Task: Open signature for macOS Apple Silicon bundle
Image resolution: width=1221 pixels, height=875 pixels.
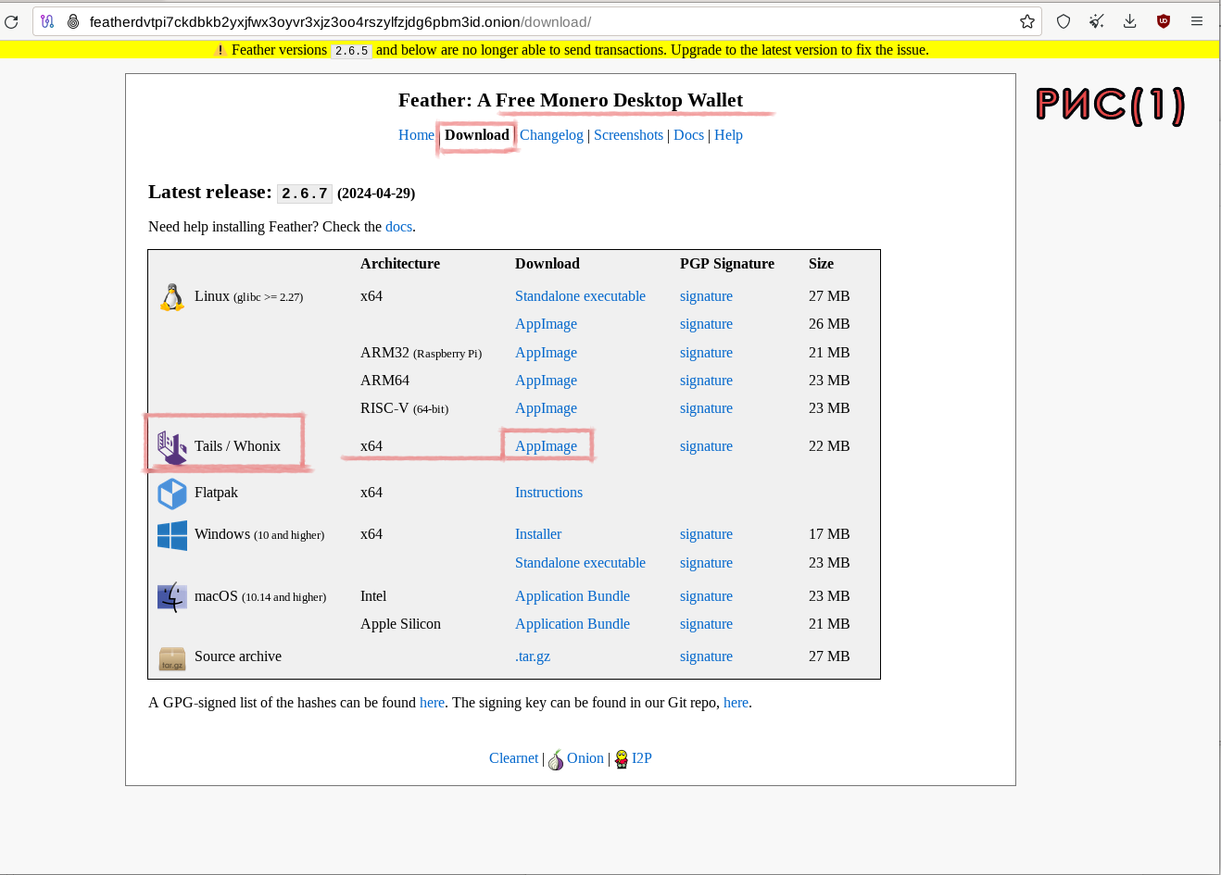Action: (706, 624)
